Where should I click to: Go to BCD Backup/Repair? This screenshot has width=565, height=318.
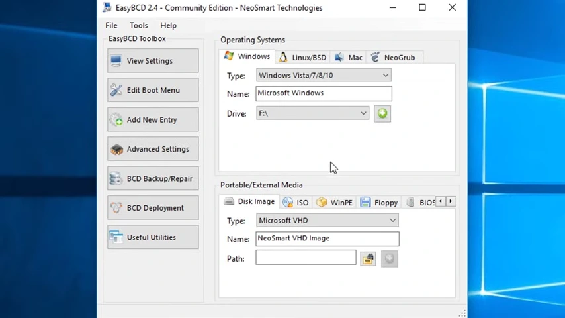tap(153, 178)
